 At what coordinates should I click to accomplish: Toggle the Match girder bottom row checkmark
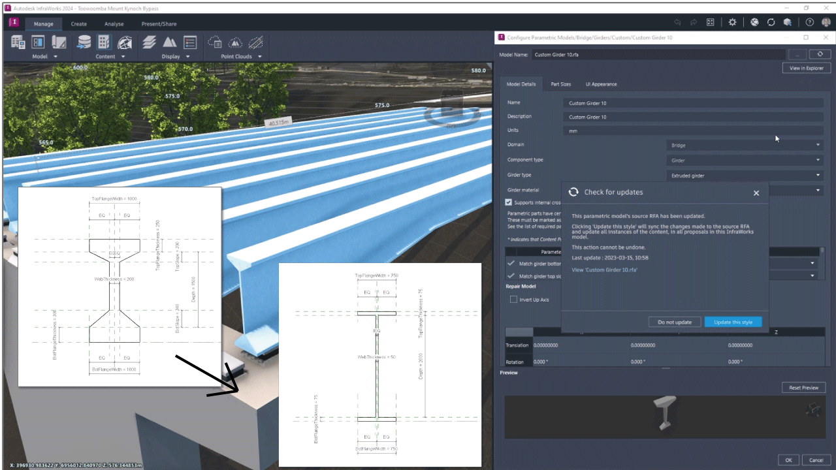tap(511, 263)
